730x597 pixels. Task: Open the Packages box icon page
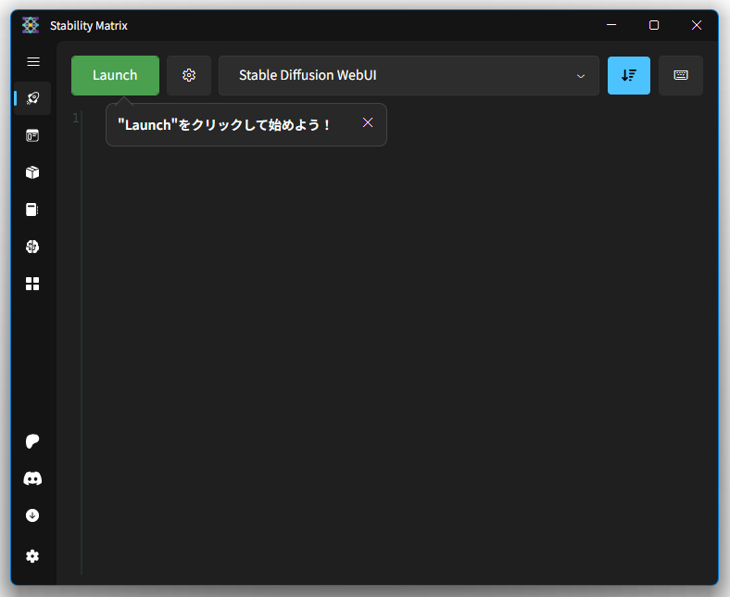pyautogui.click(x=32, y=172)
